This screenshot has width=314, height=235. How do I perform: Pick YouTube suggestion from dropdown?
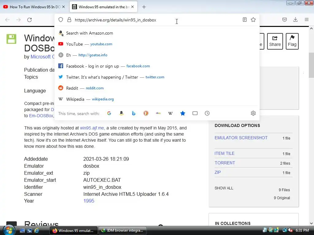tap(157, 44)
